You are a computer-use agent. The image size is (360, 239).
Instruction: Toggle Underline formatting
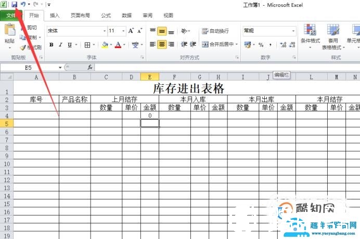70,45
